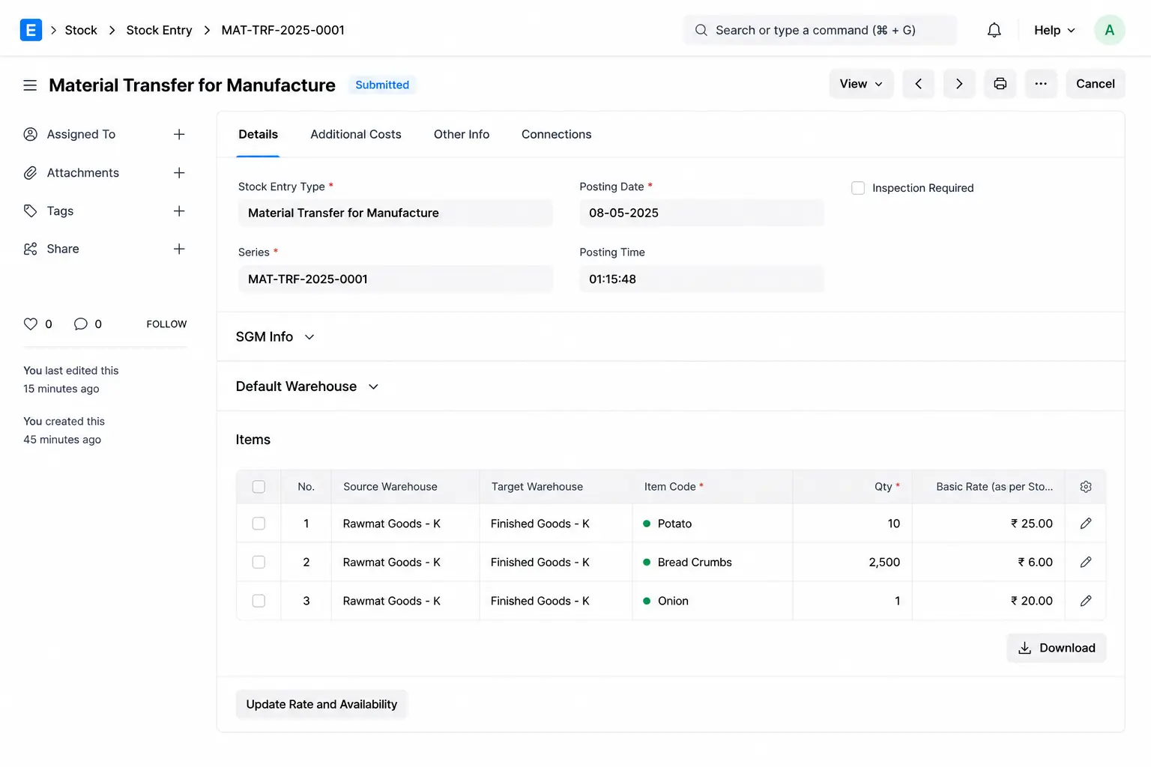Go to previous document arrow

918,84
